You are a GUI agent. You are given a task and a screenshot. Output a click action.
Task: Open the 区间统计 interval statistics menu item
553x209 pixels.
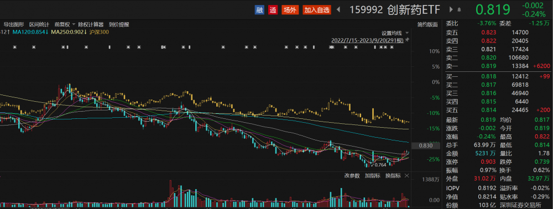click(39, 25)
